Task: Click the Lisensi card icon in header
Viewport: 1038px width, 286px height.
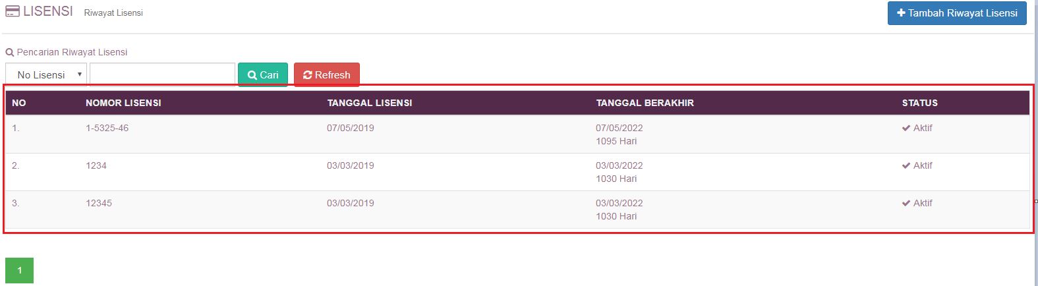Action: 12,12
